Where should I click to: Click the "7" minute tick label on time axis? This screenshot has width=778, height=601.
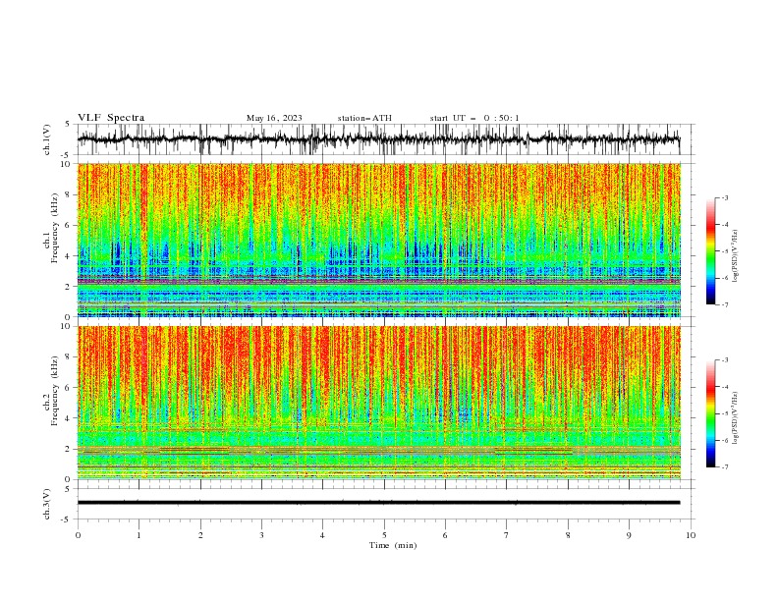[507, 535]
